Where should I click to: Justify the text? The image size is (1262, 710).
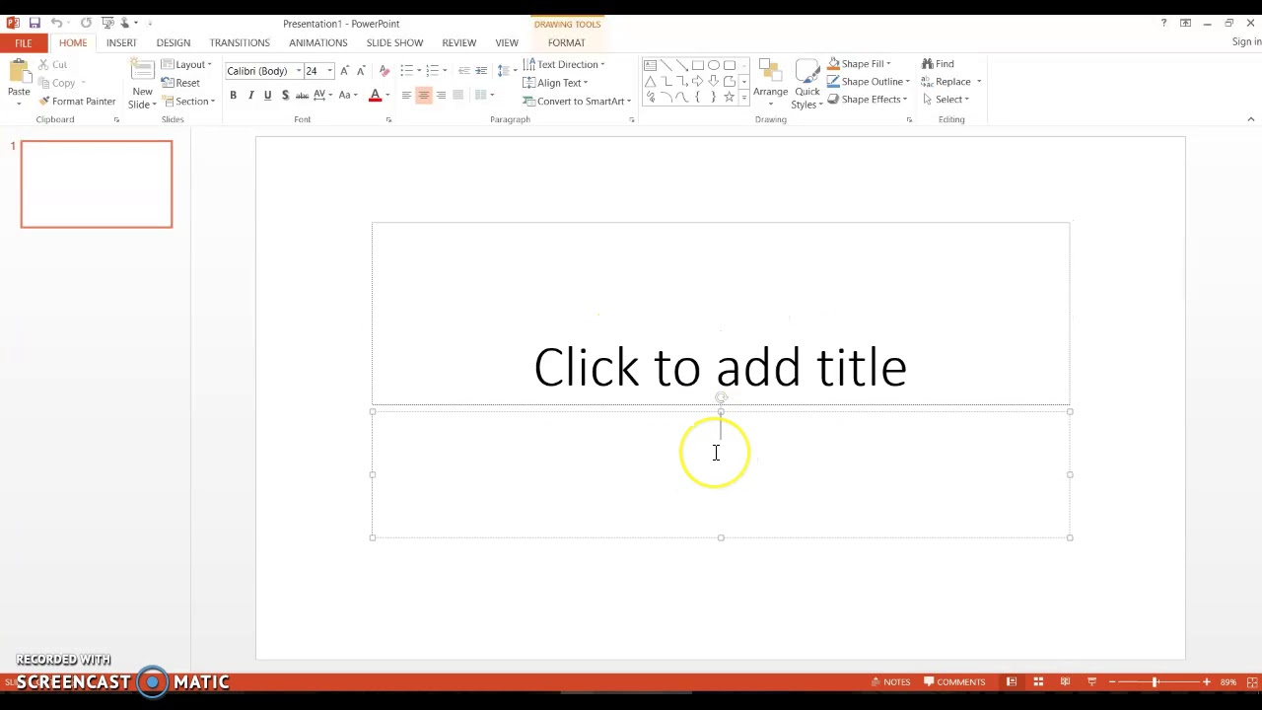458,96
